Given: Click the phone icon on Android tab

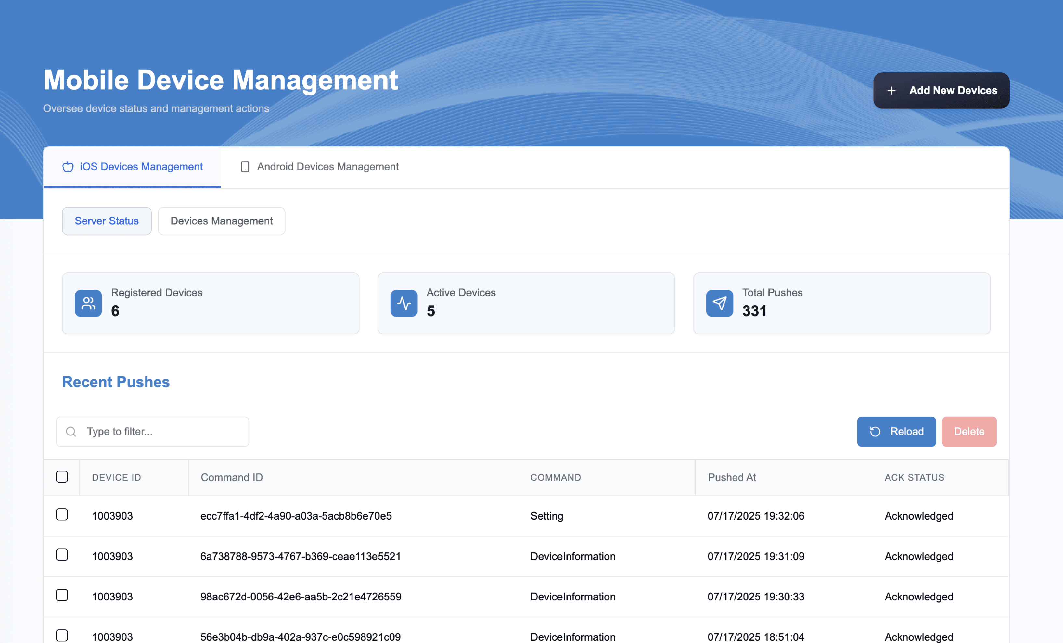Looking at the screenshot, I should 245,167.
